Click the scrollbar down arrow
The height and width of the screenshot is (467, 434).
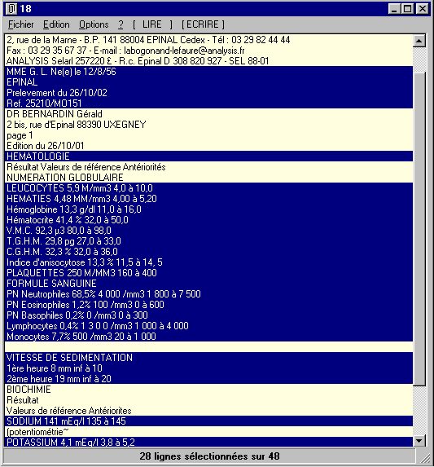(419, 440)
